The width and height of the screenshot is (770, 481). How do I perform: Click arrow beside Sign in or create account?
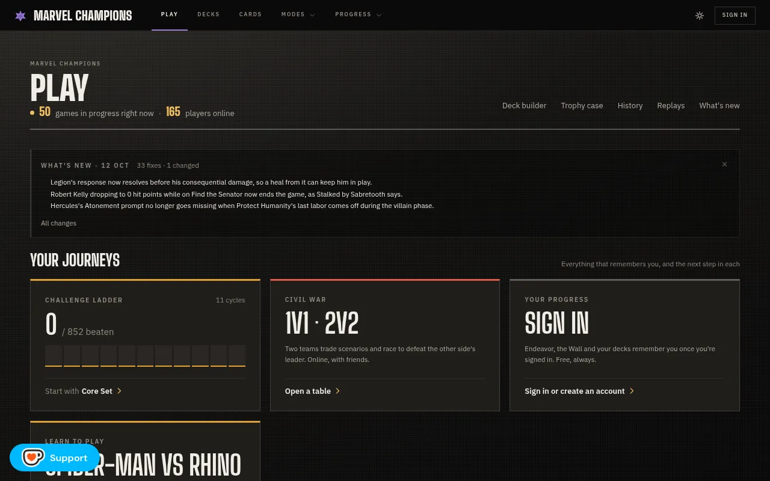(x=632, y=391)
